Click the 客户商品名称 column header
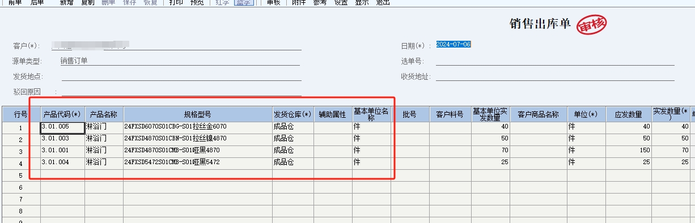The width and height of the screenshot is (695, 223). (538, 114)
